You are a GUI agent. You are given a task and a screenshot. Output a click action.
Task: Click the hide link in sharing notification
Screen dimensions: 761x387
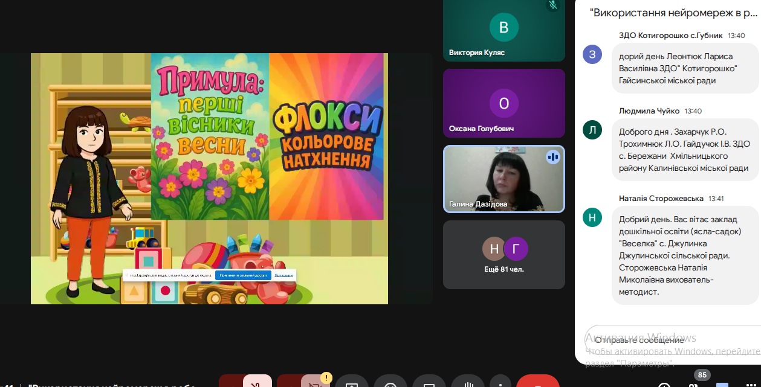283,275
